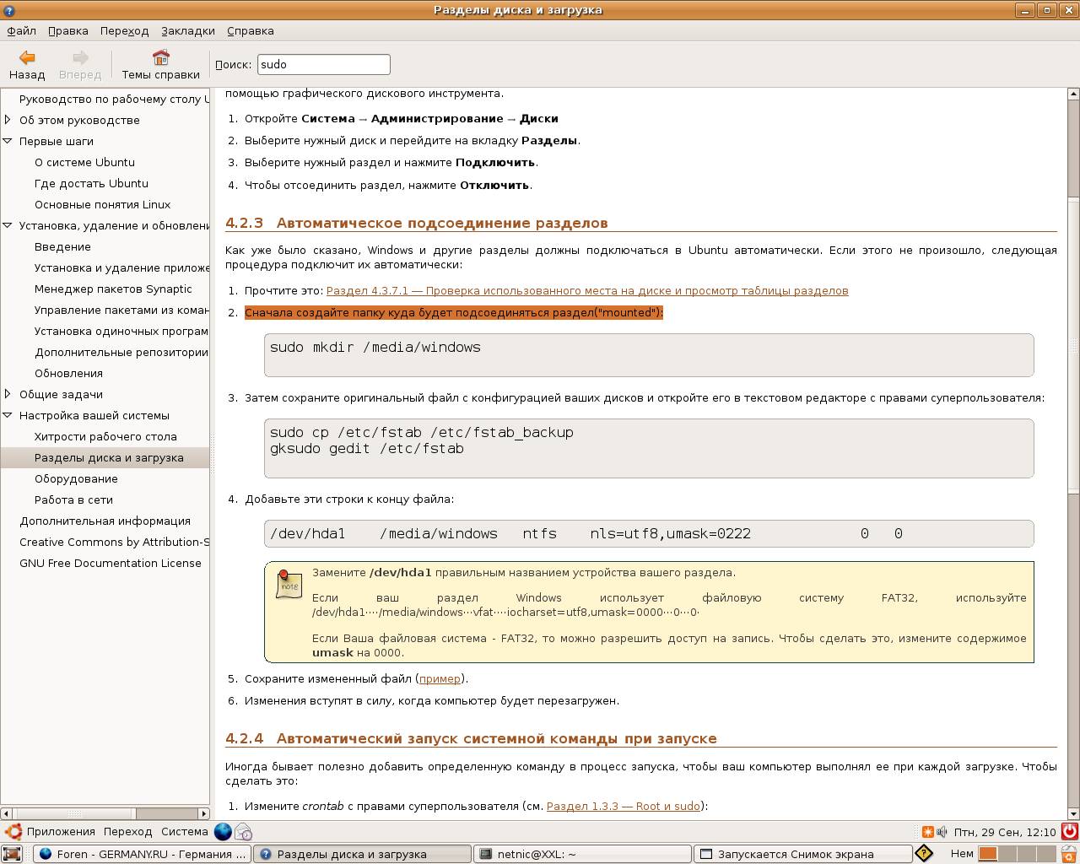Open the Переход panel menu at bottom
The width and height of the screenshot is (1080, 864).
pyautogui.click(x=127, y=831)
